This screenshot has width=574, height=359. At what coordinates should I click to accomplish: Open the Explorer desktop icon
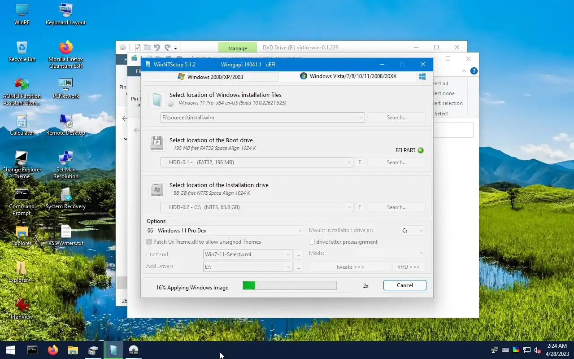(22, 235)
